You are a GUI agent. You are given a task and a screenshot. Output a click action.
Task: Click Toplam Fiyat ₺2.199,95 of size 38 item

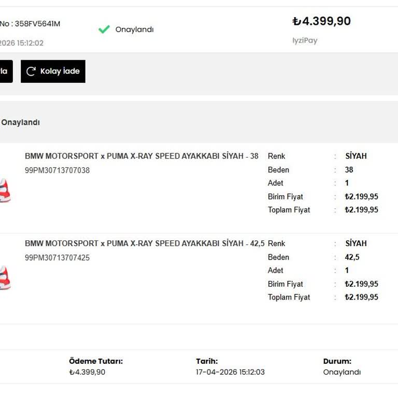[x=361, y=210]
